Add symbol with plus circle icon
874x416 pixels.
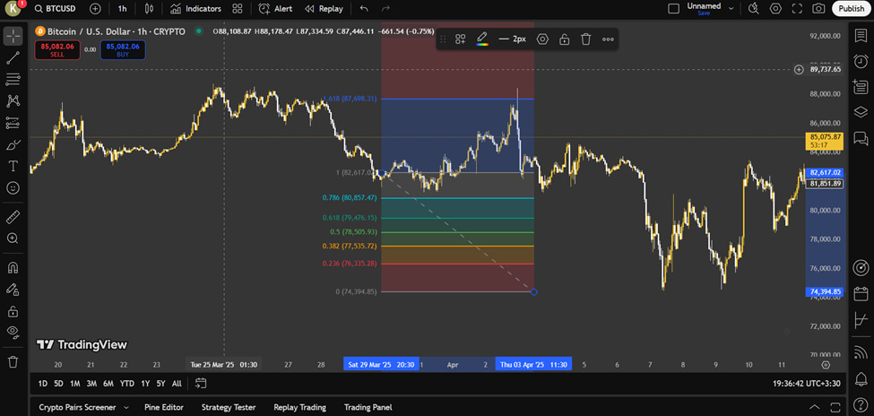pyautogui.click(x=95, y=9)
